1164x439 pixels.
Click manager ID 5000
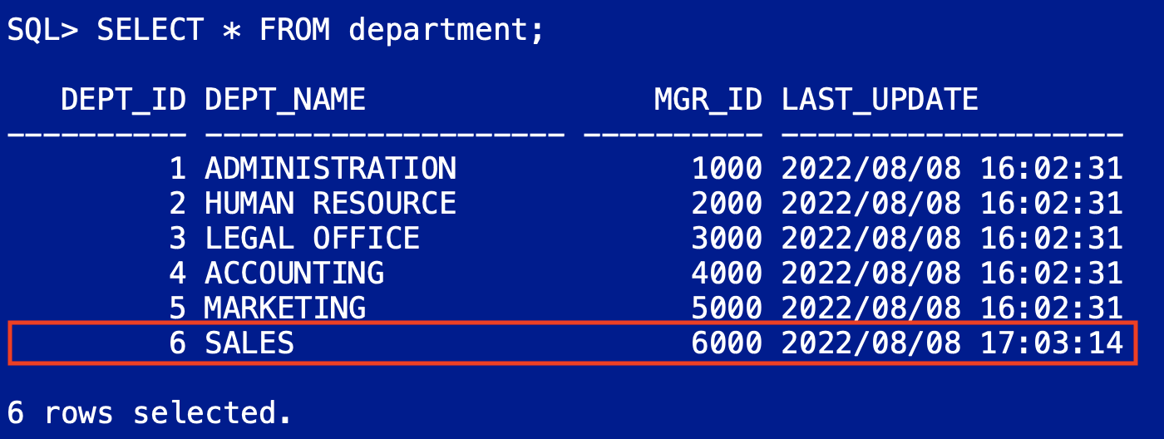(x=727, y=308)
